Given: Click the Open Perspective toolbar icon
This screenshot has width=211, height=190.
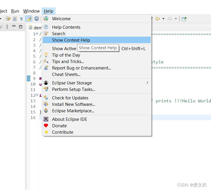Looking at the screenshot, I should 184,19.
